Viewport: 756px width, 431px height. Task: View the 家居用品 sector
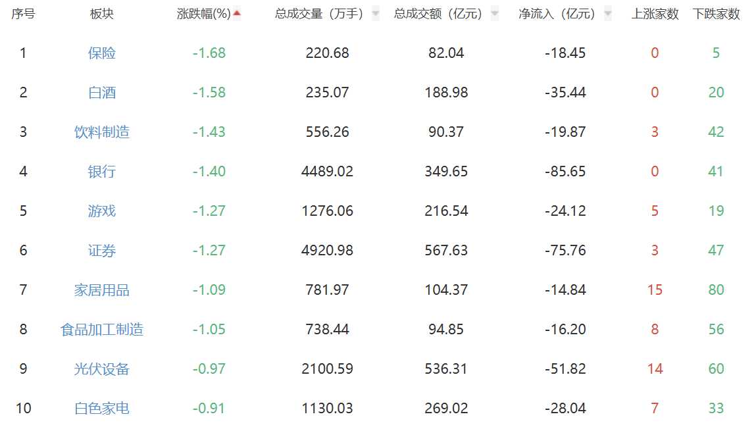tap(102, 290)
